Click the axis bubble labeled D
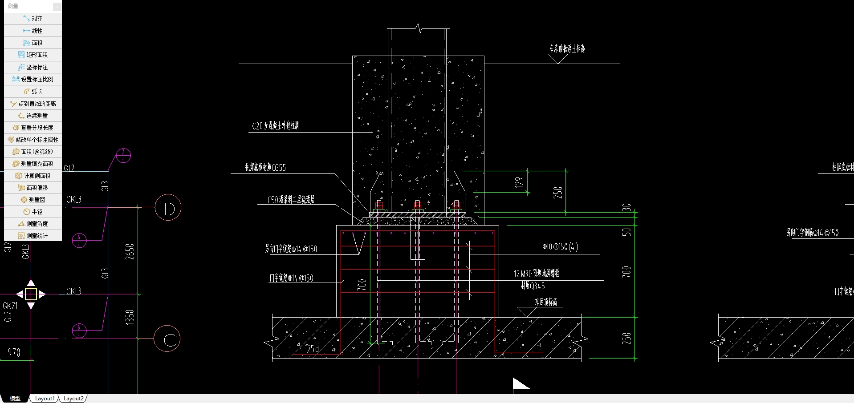The image size is (854, 403). pyautogui.click(x=168, y=207)
